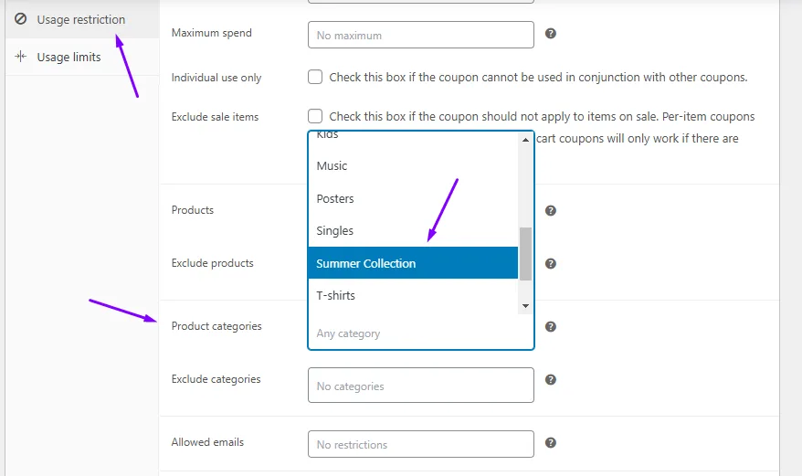The width and height of the screenshot is (802, 476).
Task: Focus the Maximum spend input field
Action: [421, 35]
